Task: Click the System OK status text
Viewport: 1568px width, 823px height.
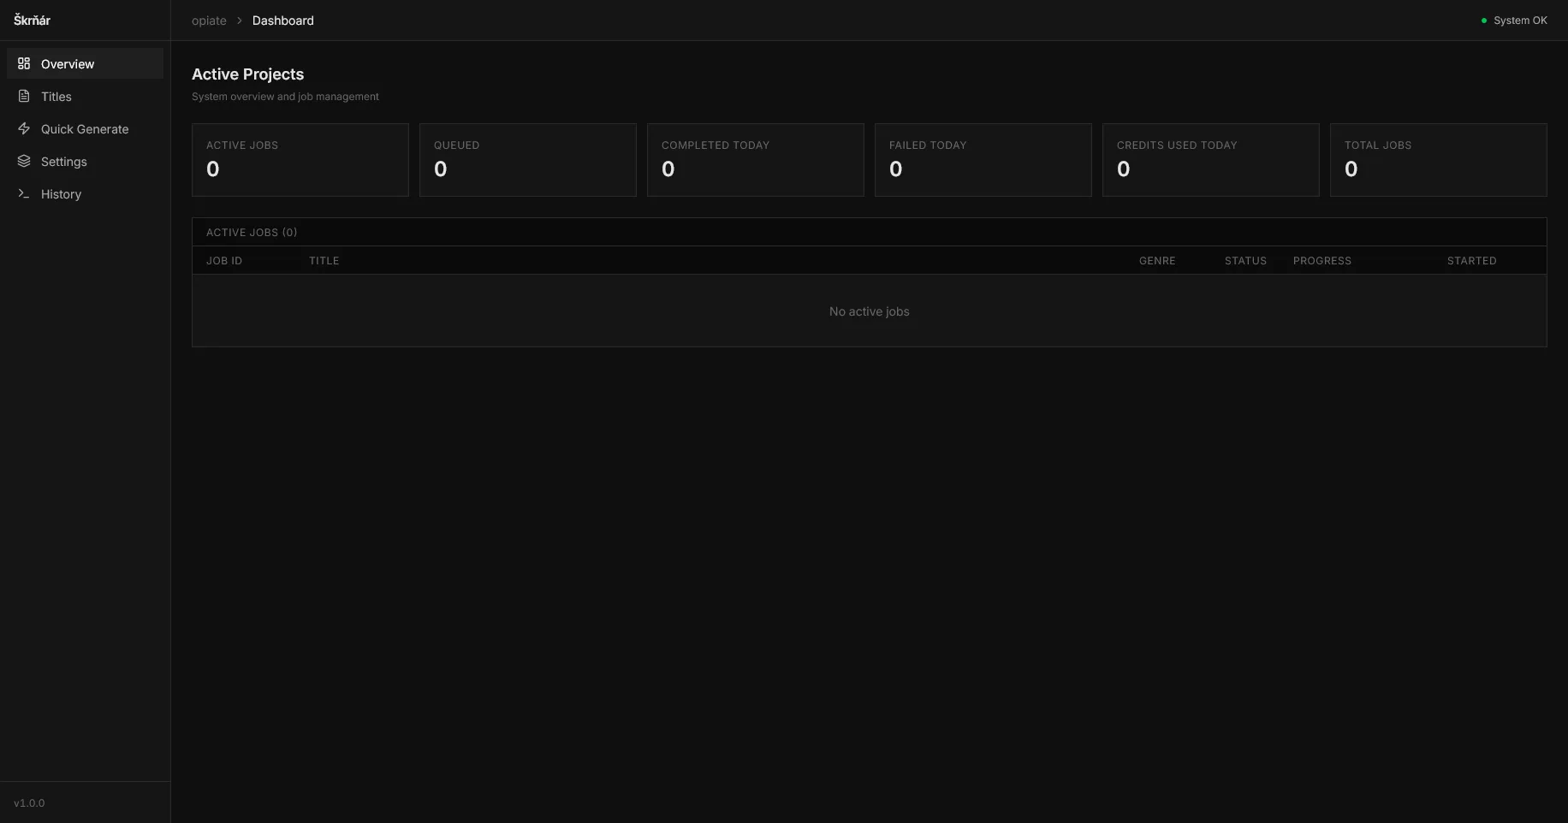Action: click(1520, 20)
